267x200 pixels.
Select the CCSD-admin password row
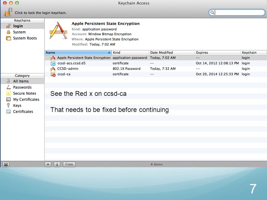[156, 69]
